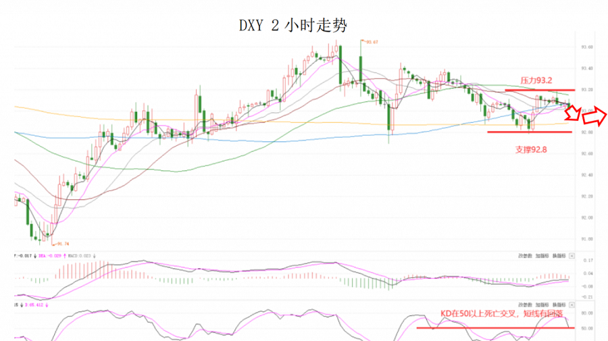Click 换指标 in the MACD panel

pyautogui.click(x=559, y=256)
